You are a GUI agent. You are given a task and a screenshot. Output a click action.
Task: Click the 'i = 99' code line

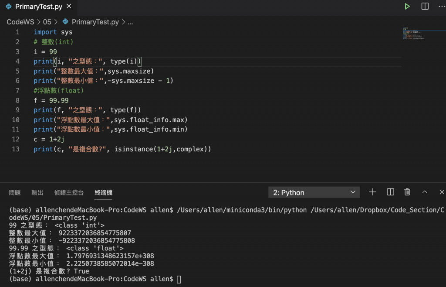tap(45, 51)
